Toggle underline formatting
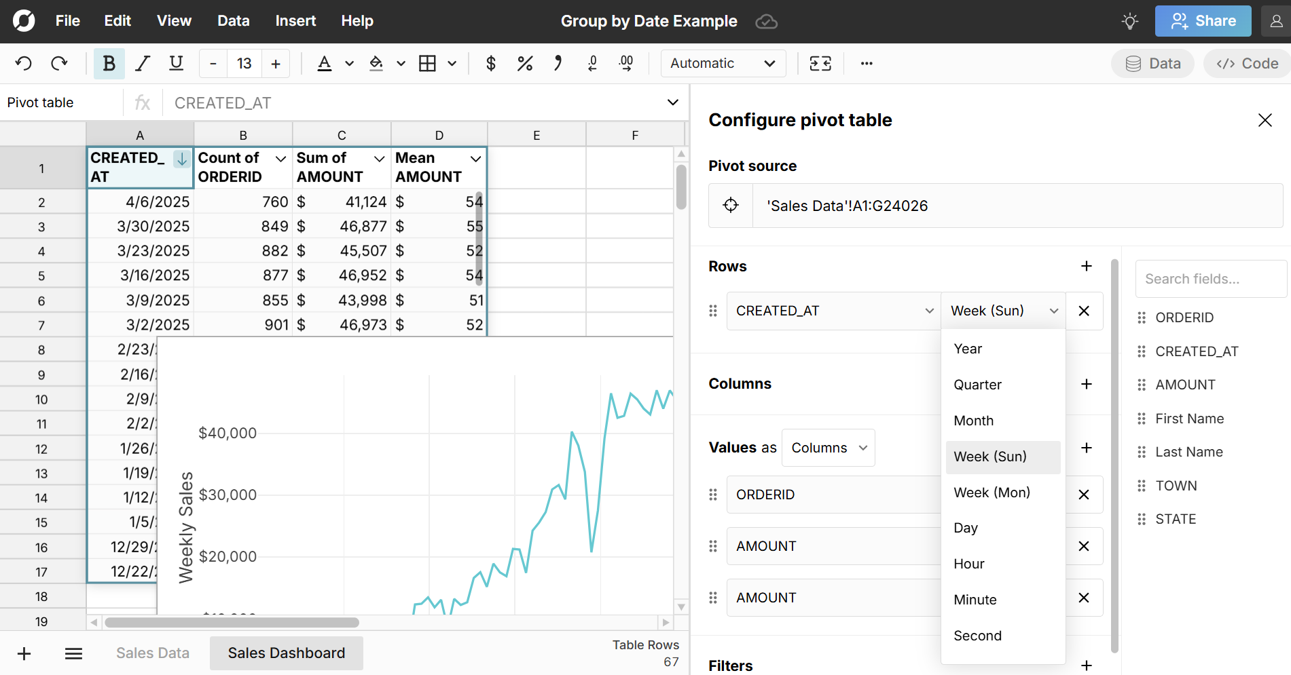The image size is (1291, 675). click(x=176, y=63)
